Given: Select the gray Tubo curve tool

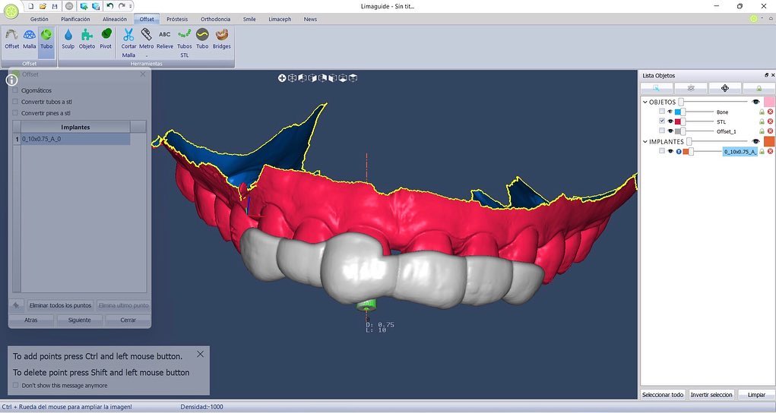Looking at the screenshot, I should (202, 39).
